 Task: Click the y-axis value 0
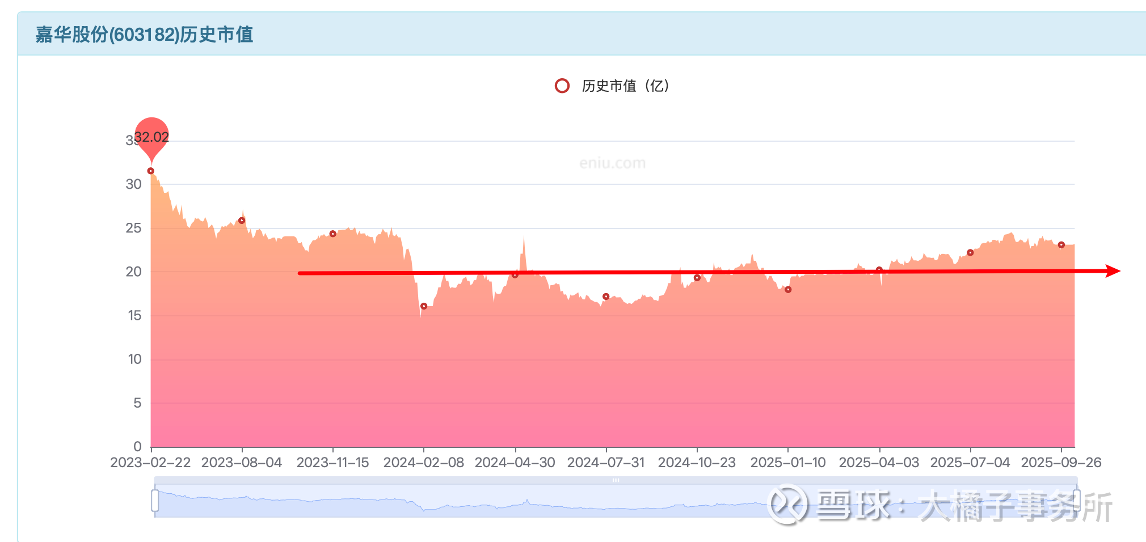pos(137,447)
